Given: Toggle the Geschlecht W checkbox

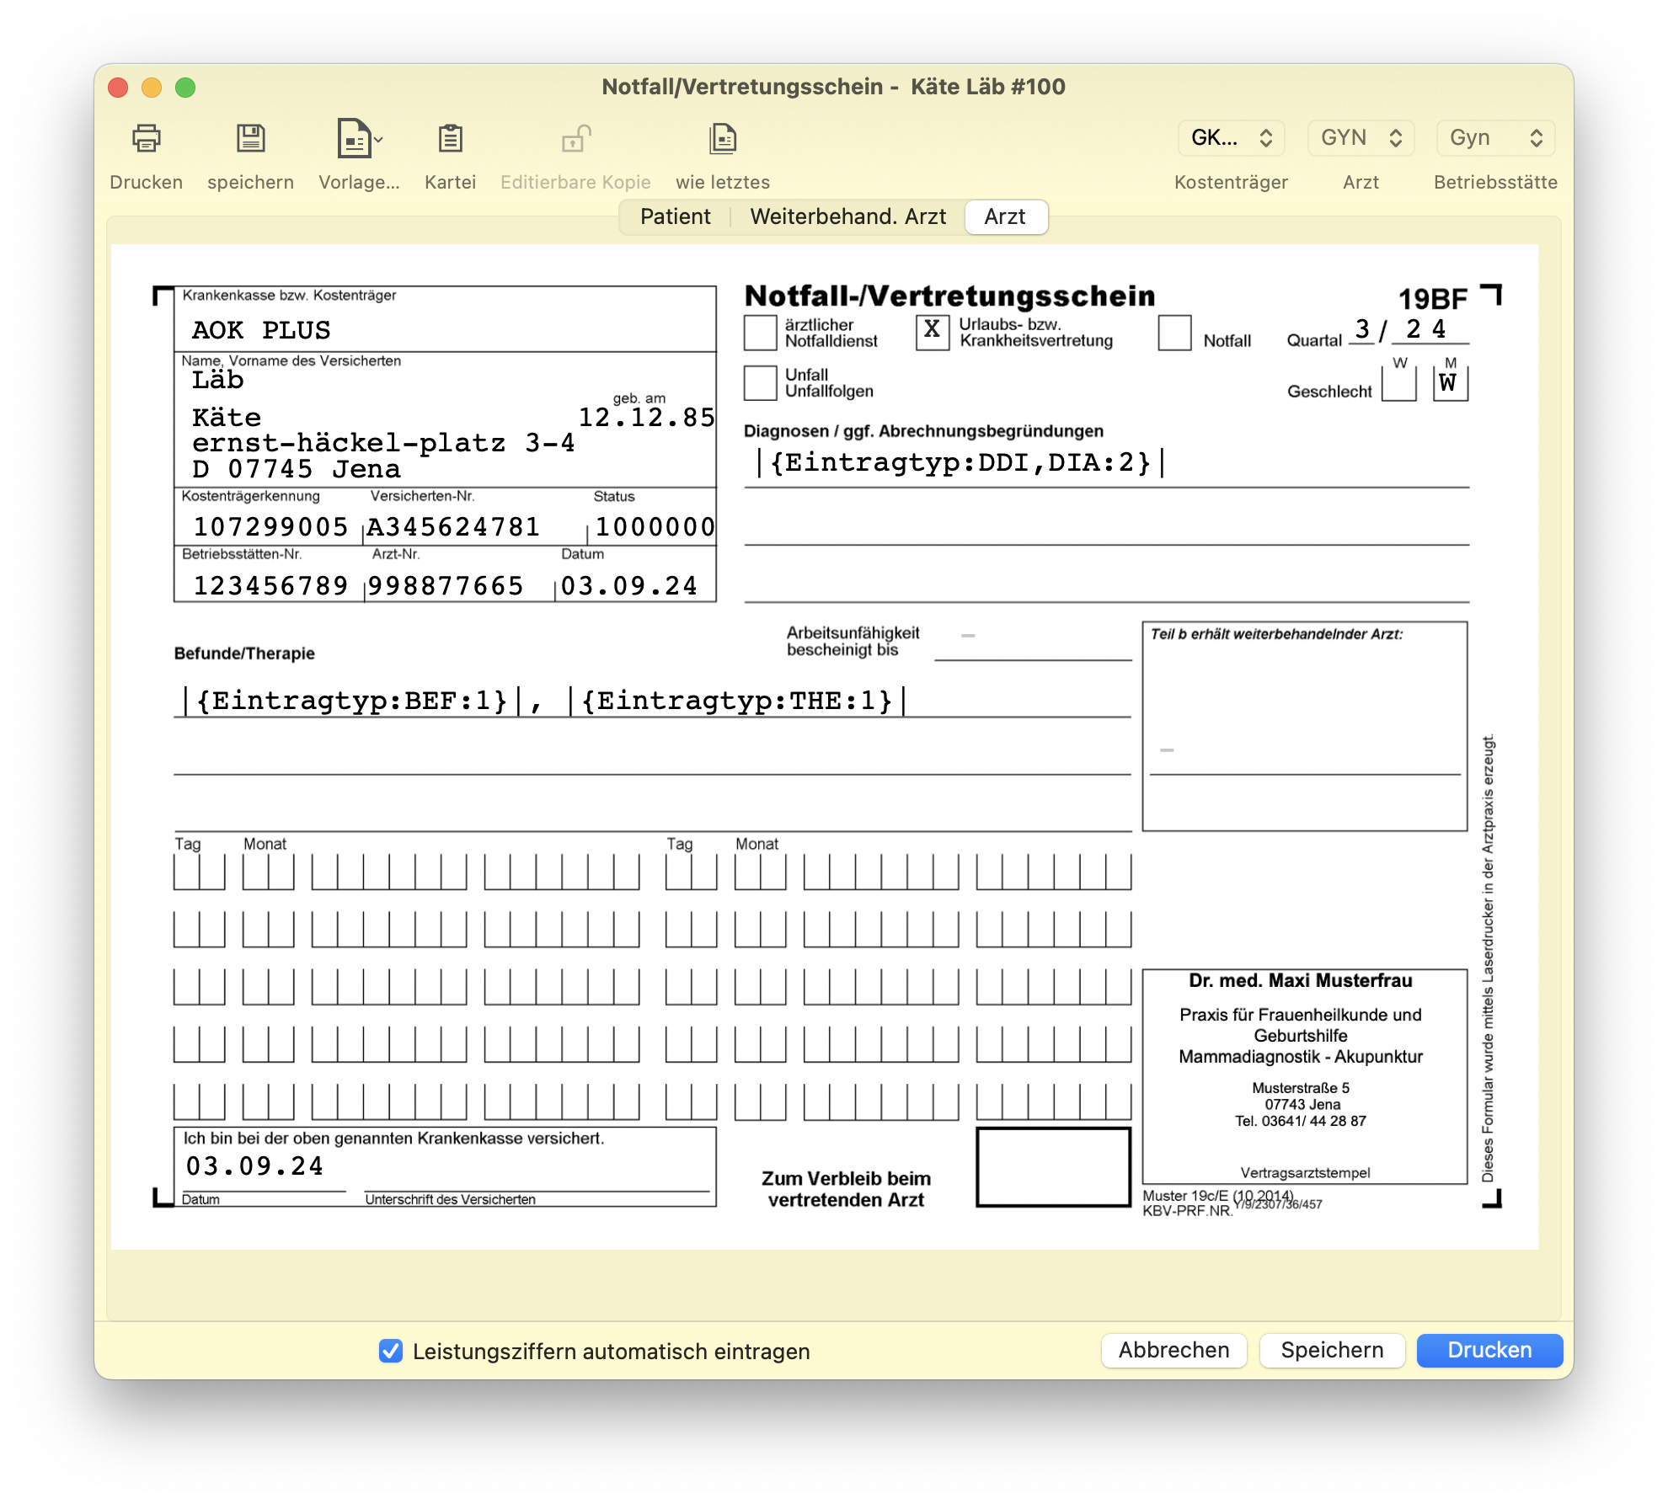Looking at the screenshot, I should point(1399,385).
